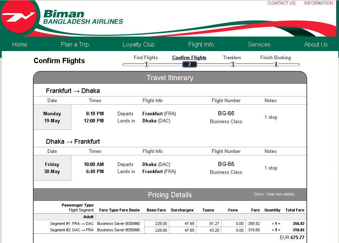
Task: Click the CONTACT US link
Action: (x=282, y=3)
